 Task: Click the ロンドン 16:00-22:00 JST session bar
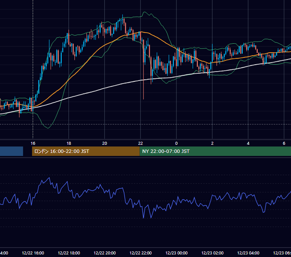[86, 151]
